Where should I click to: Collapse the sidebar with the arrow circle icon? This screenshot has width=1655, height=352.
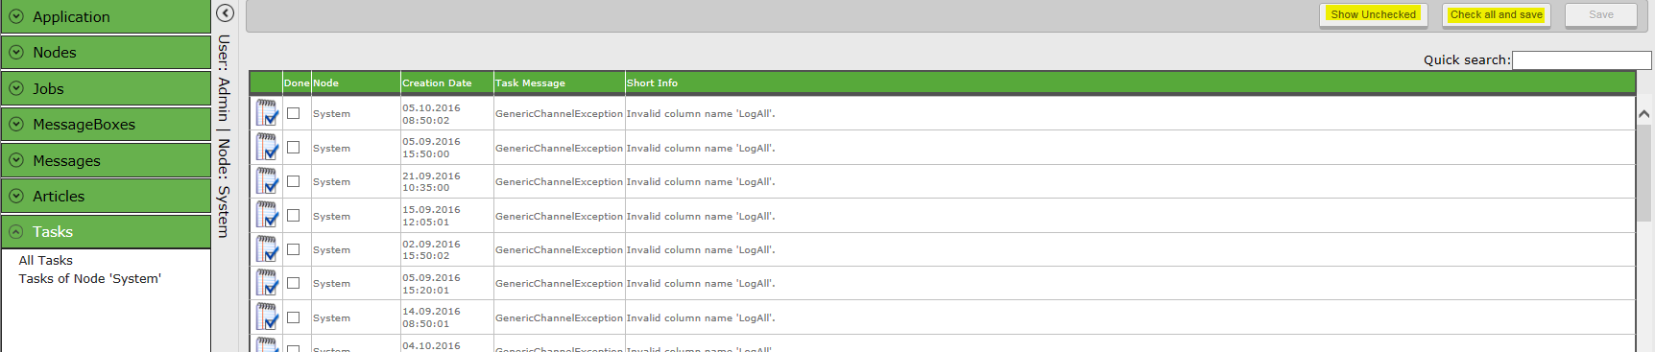[225, 12]
